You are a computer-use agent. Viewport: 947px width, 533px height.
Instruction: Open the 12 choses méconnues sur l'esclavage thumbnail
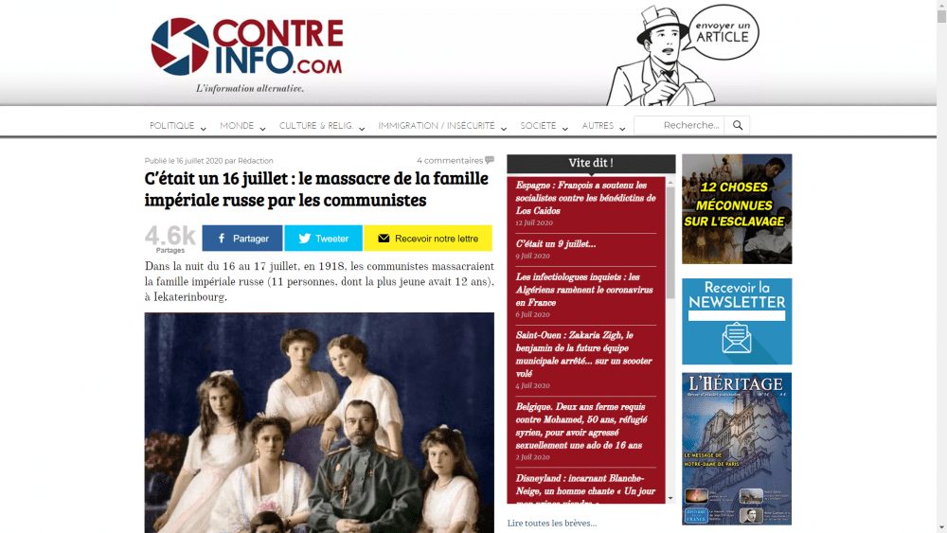(x=737, y=209)
